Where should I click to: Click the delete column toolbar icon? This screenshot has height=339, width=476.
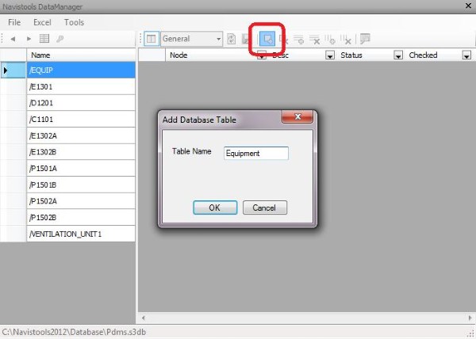pyautogui.click(x=346, y=39)
